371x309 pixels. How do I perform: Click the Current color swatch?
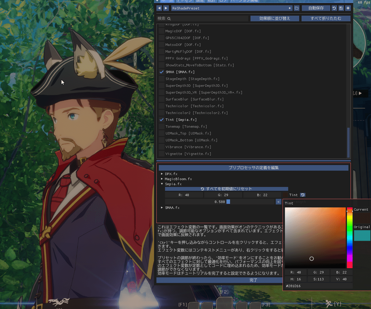[x=362, y=218]
